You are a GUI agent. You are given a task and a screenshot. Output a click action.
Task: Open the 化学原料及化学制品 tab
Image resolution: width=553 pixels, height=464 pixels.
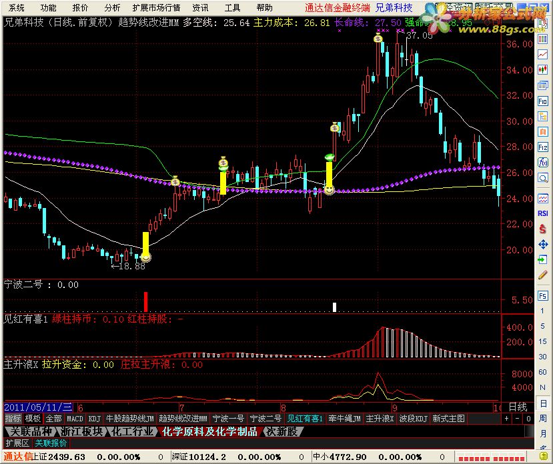(209, 431)
